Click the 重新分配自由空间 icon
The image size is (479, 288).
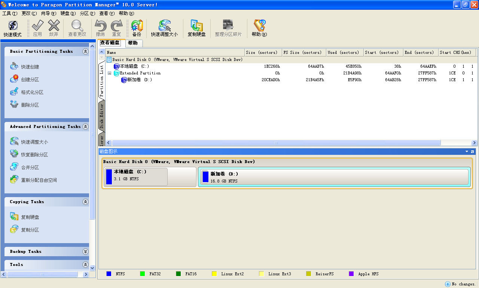(x=14, y=180)
